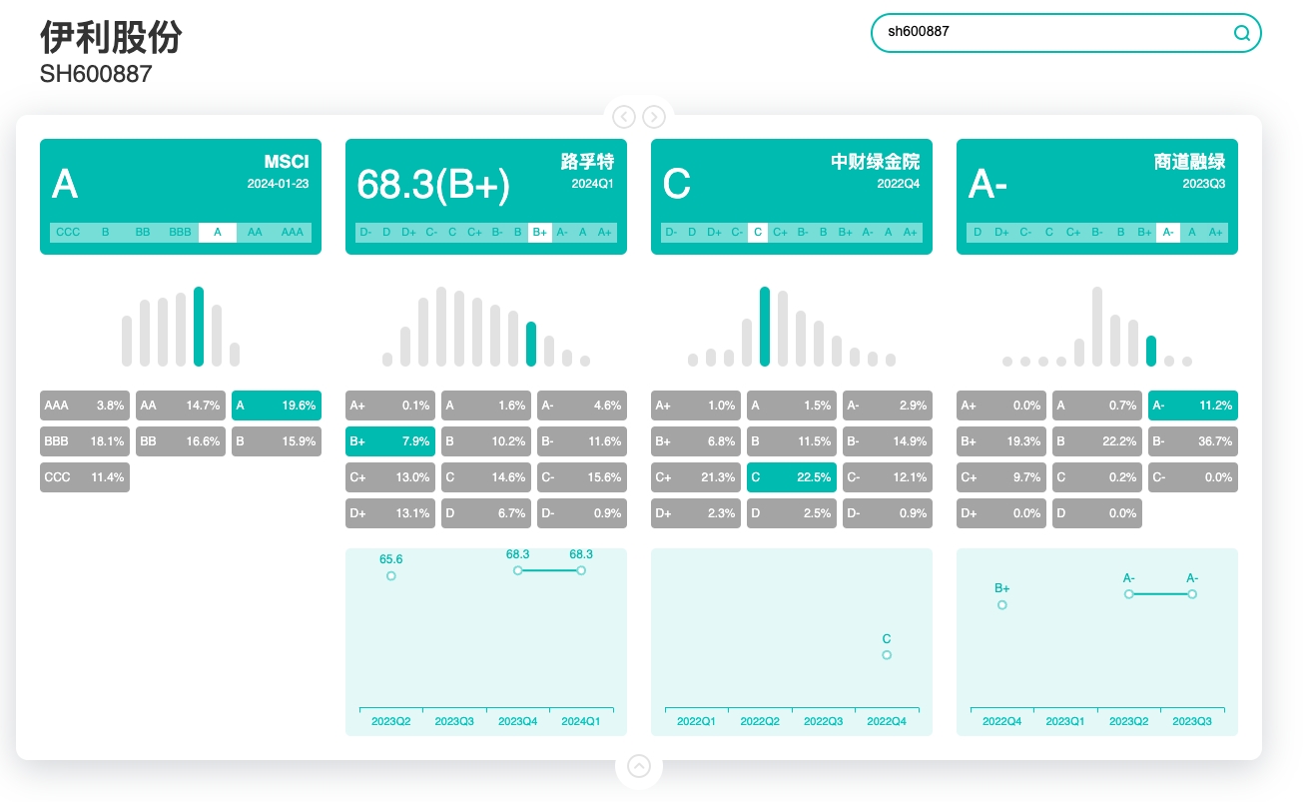
Task: Click the highlighted A in MSCI scale
Action: click(218, 232)
